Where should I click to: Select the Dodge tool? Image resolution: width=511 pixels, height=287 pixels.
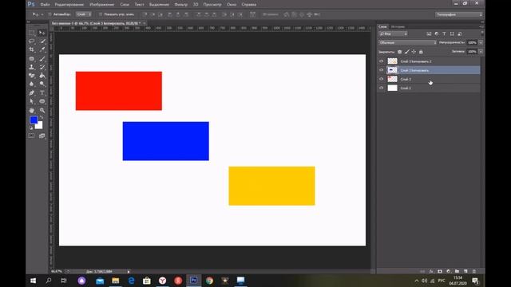point(42,84)
